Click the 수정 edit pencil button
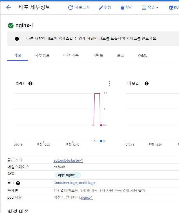The height and width of the screenshot is (213, 179). [105, 7]
